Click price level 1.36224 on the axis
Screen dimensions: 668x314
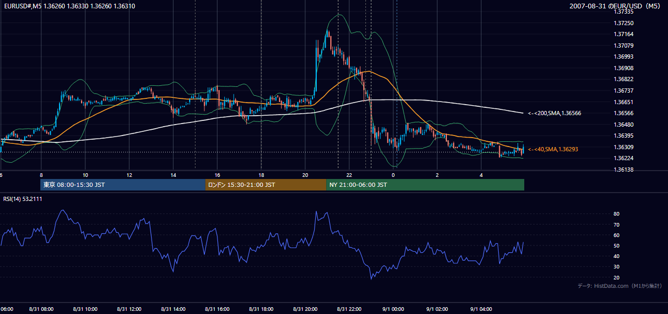623,158
